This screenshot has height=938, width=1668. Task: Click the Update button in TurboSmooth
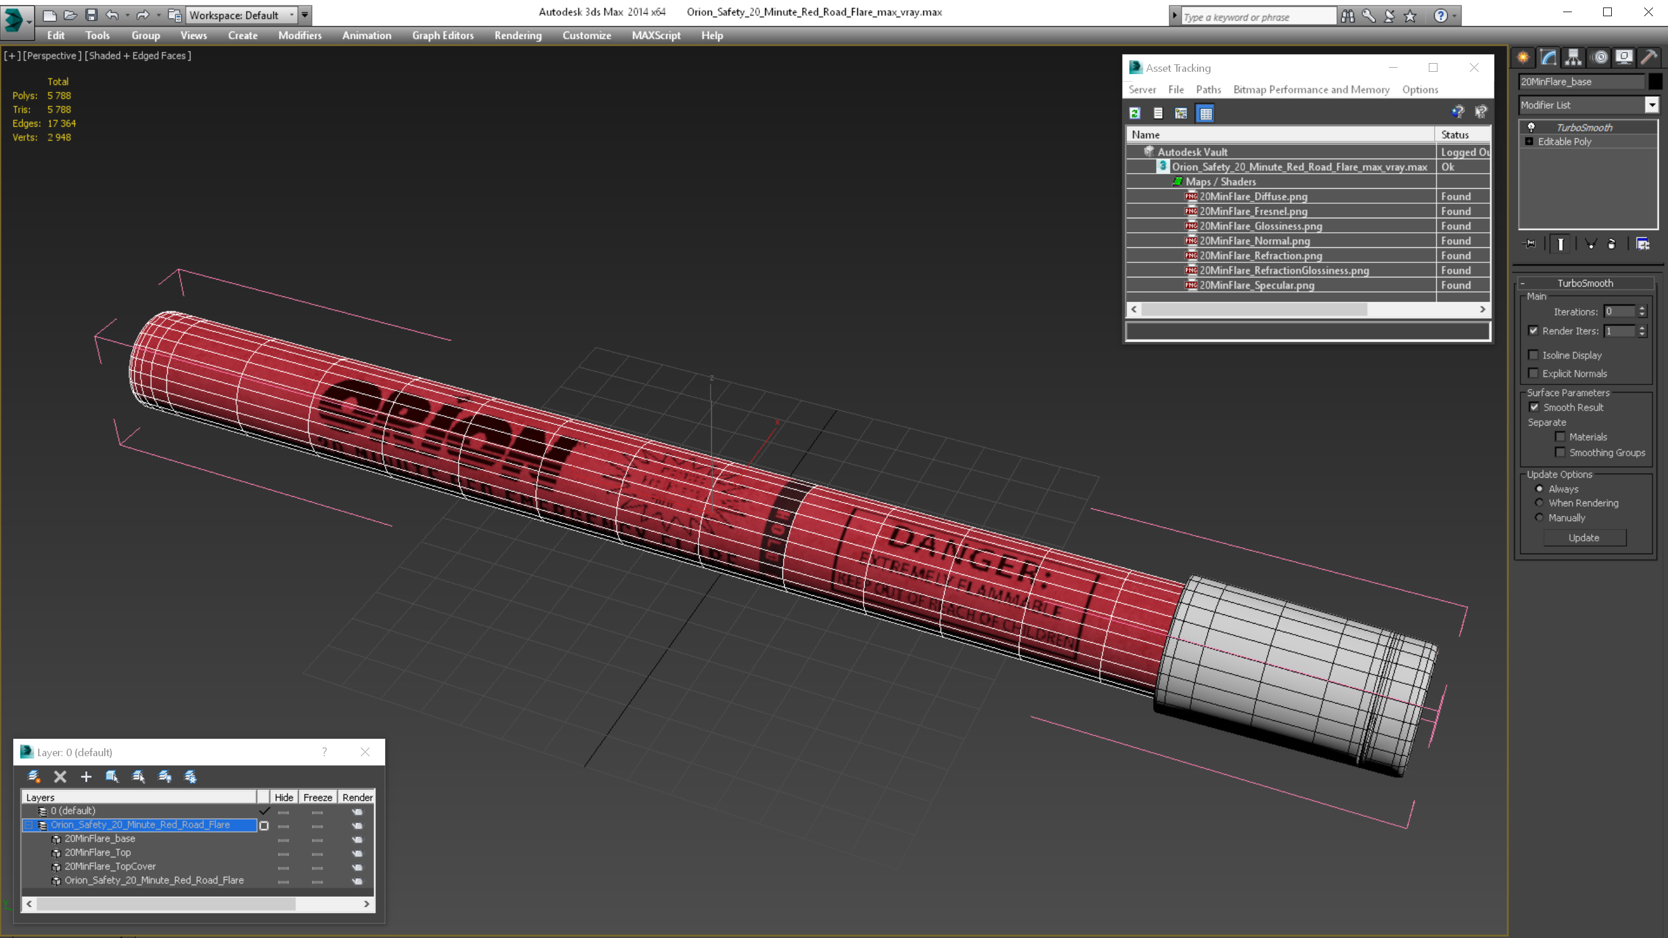click(x=1585, y=538)
